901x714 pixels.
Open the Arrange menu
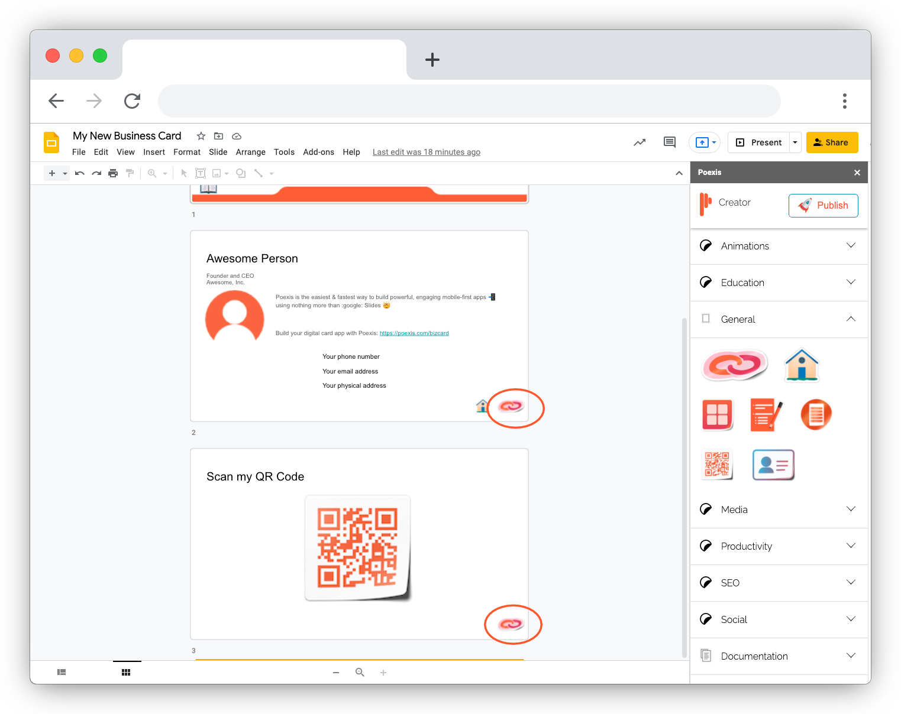(x=251, y=152)
